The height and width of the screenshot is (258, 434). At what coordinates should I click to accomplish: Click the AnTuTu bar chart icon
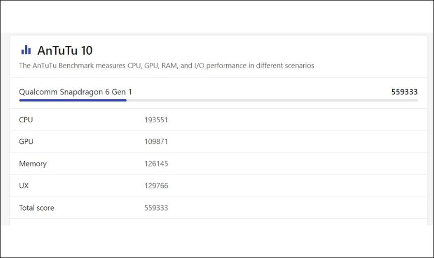pos(26,50)
